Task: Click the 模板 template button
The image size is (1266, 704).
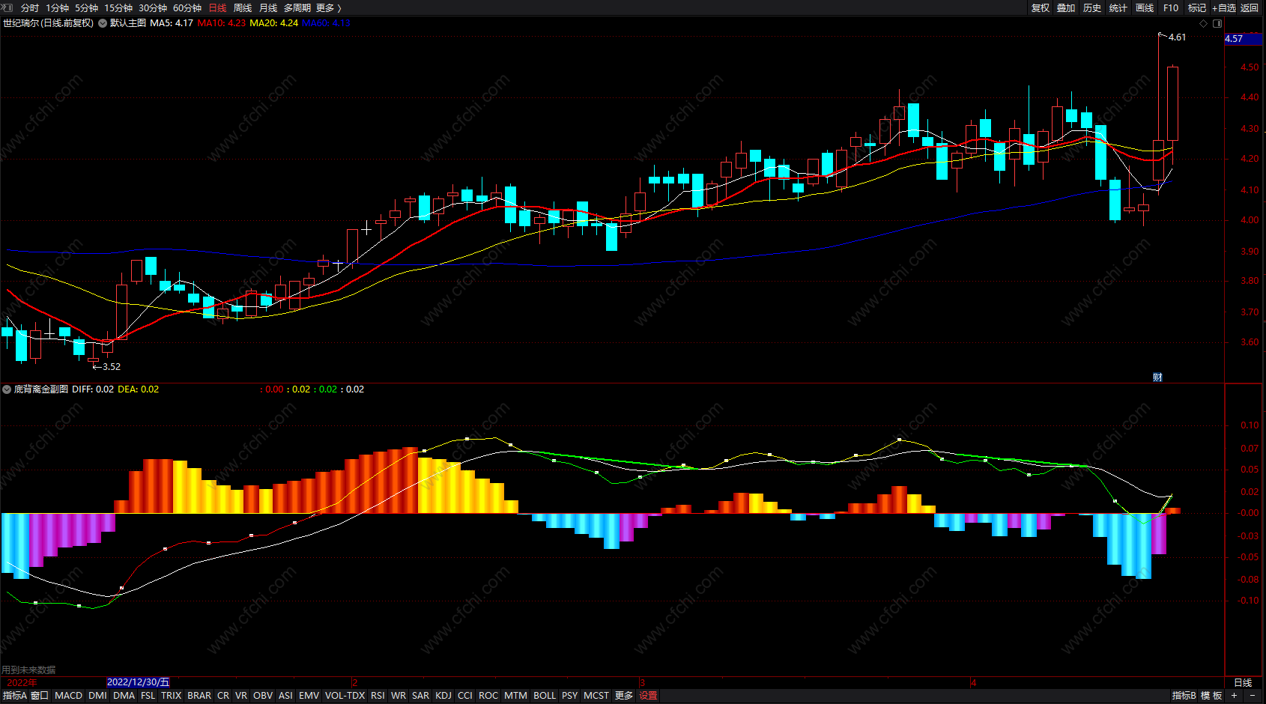Action: pyautogui.click(x=1211, y=696)
